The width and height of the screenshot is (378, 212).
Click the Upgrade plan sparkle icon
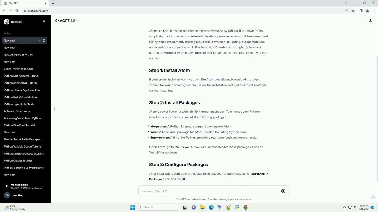6,186
